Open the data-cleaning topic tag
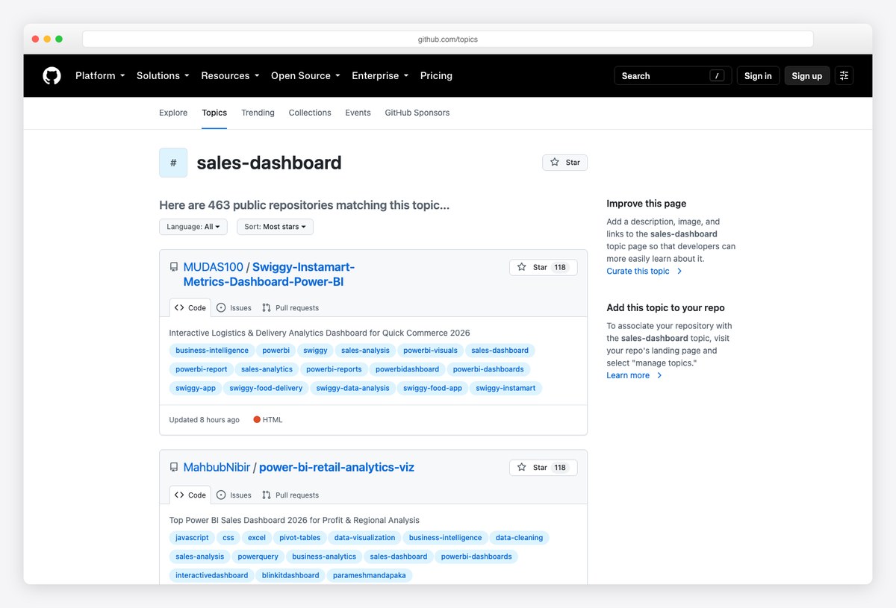Viewport: 896px width, 608px height. pos(520,538)
